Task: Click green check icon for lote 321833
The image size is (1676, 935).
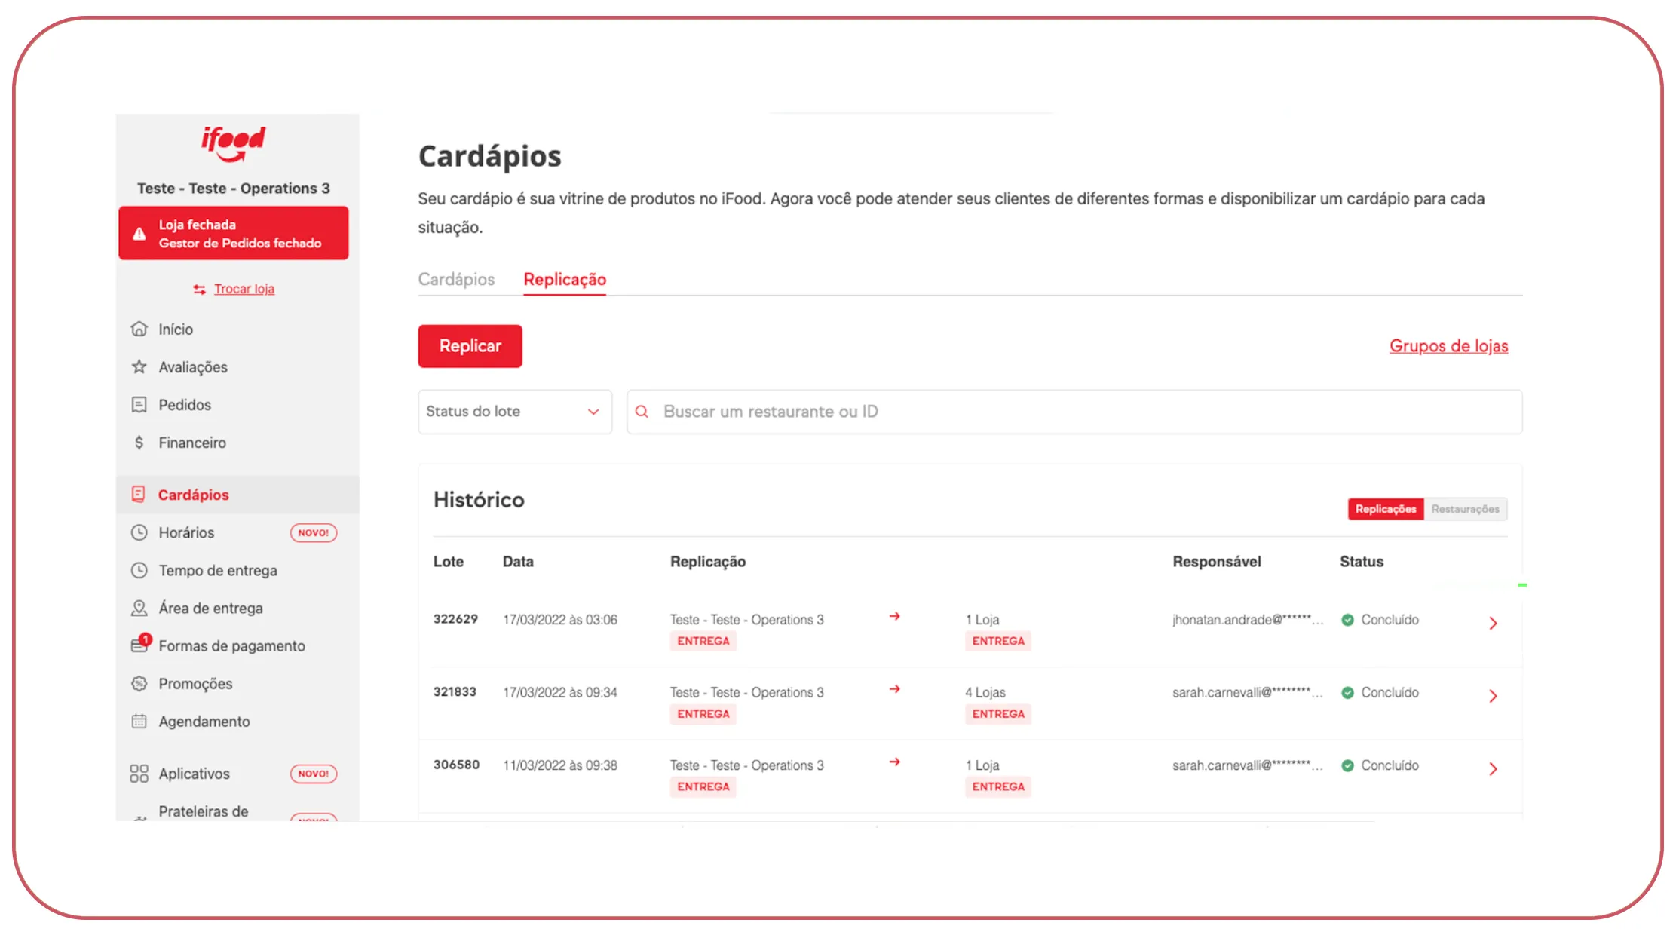Action: coord(1347,692)
